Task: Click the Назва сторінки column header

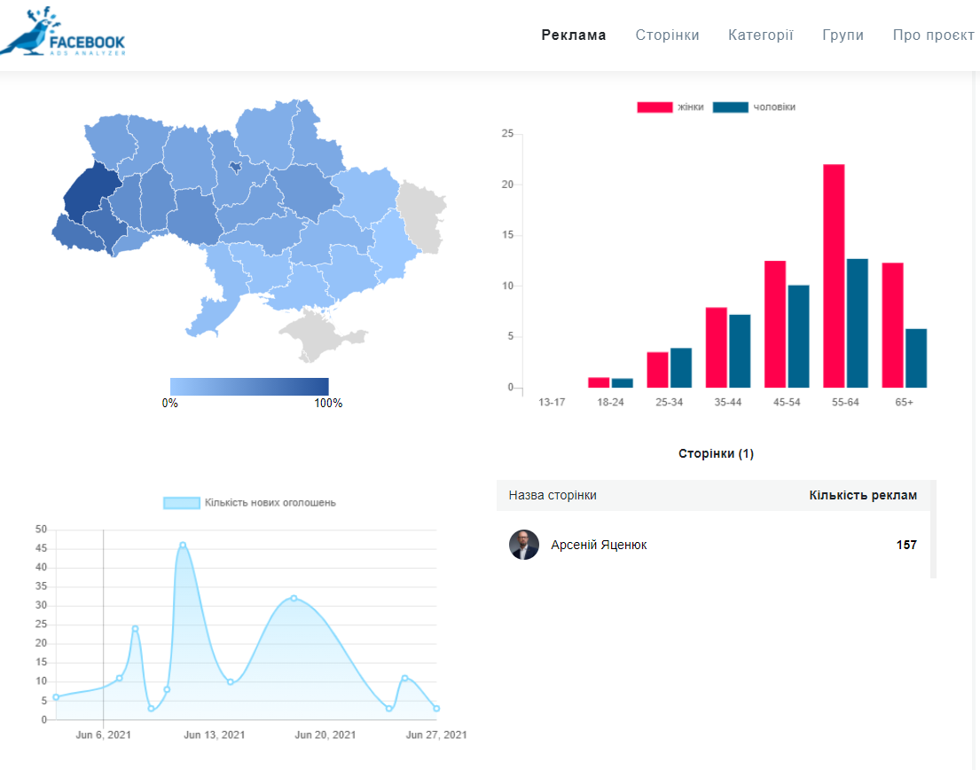Action: [553, 495]
